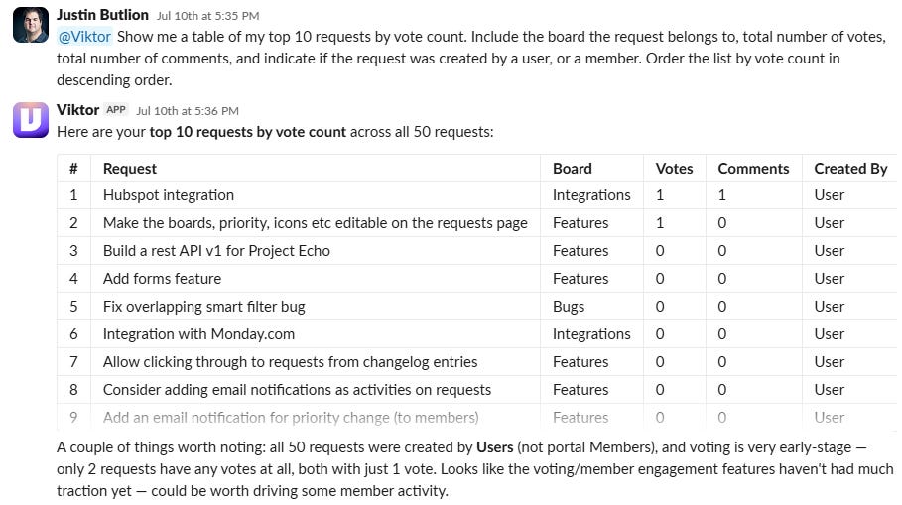Open the Jul 10th at 5:36 PM timestamp
Image resolution: width=902 pixels, height=505 pixels.
pos(188,111)
